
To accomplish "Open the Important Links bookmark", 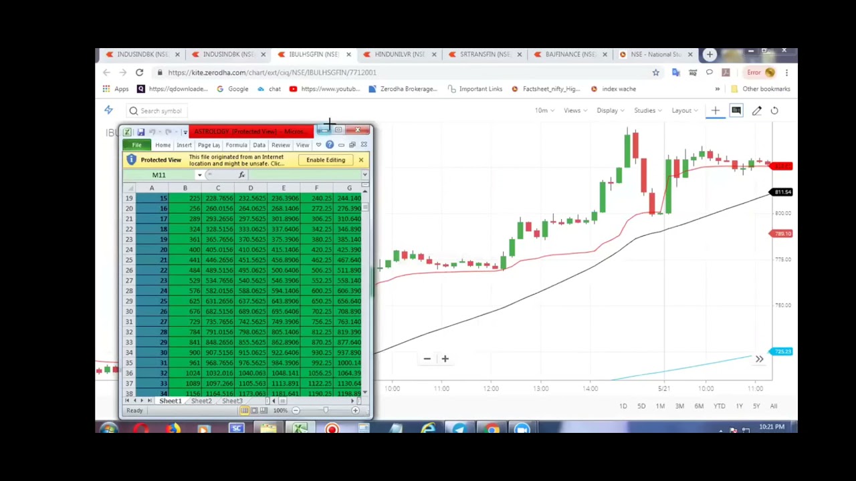I will pyautogui.click(x=475, y=89).
